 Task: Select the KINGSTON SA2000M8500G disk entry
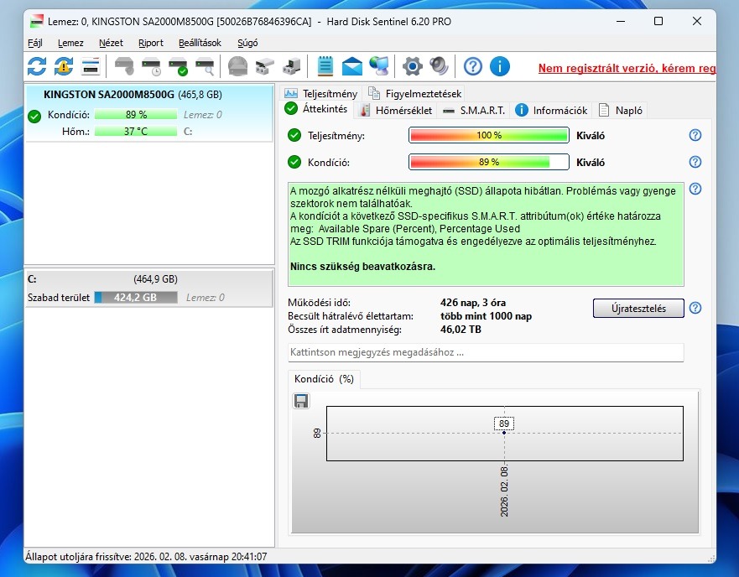point(149,112)
